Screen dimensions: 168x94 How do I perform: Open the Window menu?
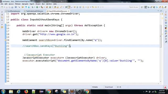click(x=49, y=4)
